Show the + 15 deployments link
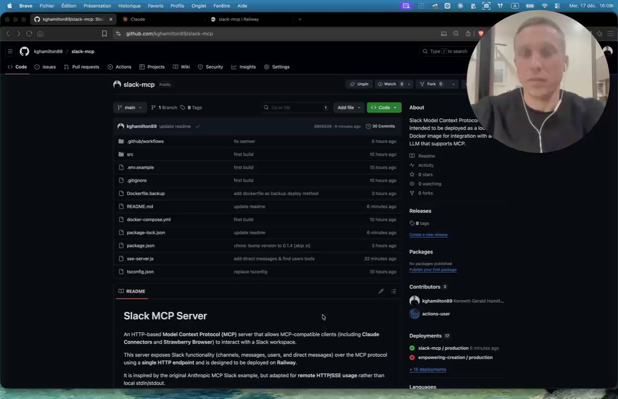 click(428, 370)
